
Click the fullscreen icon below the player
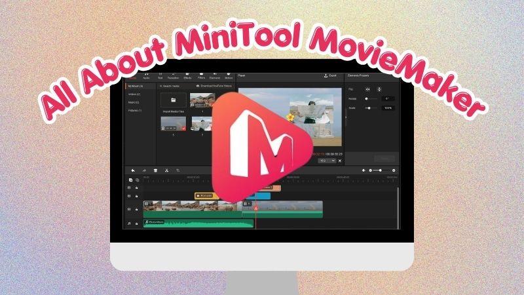(340, 161)
